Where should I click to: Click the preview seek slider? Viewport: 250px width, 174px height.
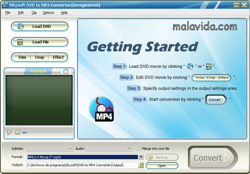click(x=46, y=132)
